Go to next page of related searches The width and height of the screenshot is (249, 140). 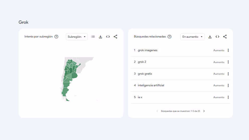(x=204, y=111)
